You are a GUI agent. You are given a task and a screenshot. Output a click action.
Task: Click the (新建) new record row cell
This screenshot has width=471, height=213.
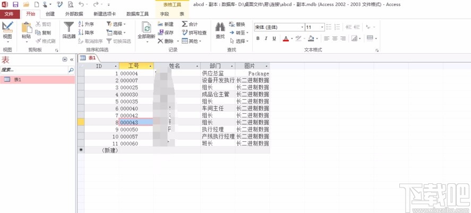pyautogui.click(x=102, y=150)
